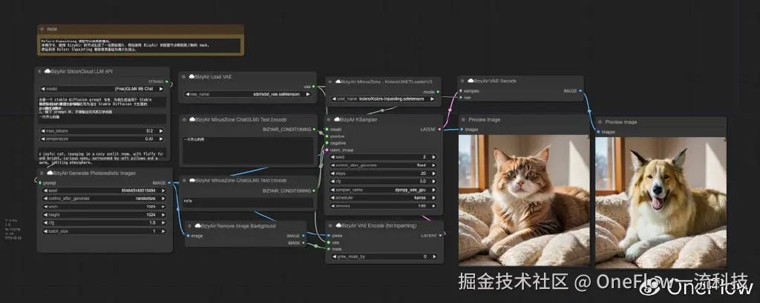Click the LATENT output port on KSampler

click(x=439, y=129)
